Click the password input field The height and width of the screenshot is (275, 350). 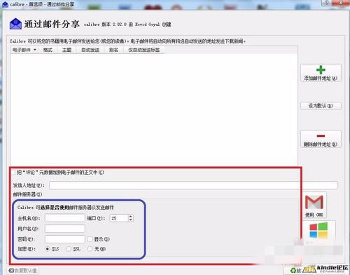coord(64,239)
